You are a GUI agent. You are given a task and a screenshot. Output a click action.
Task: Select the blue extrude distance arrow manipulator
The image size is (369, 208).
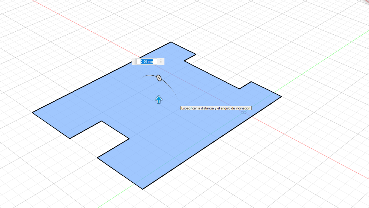point(159,99)
